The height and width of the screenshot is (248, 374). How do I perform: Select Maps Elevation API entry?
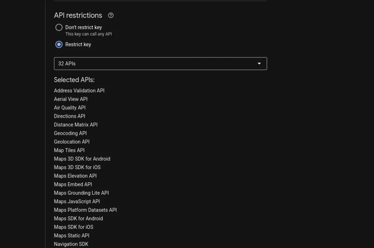[x=75, y=176]
